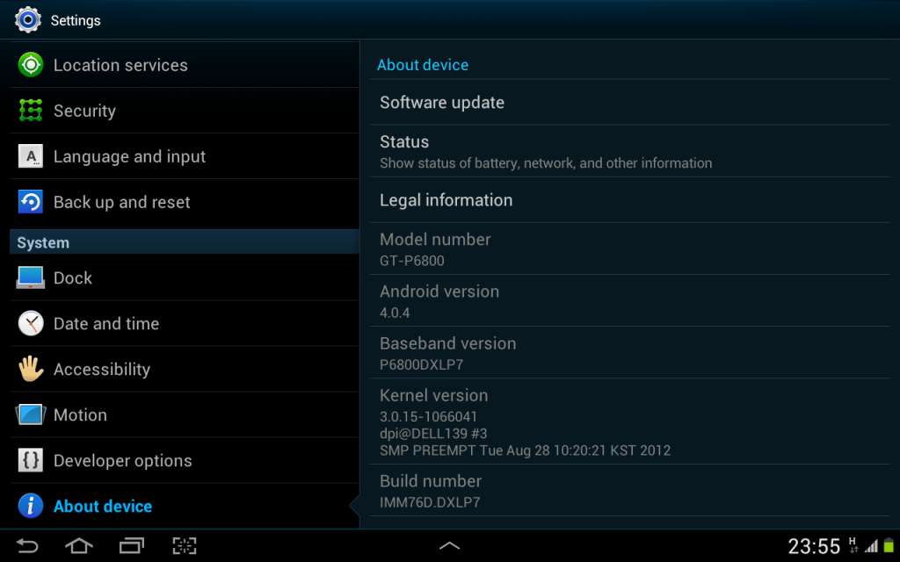Open Status battery and network information
Viewport: 900px width, 562px height.
pos(629,151)
